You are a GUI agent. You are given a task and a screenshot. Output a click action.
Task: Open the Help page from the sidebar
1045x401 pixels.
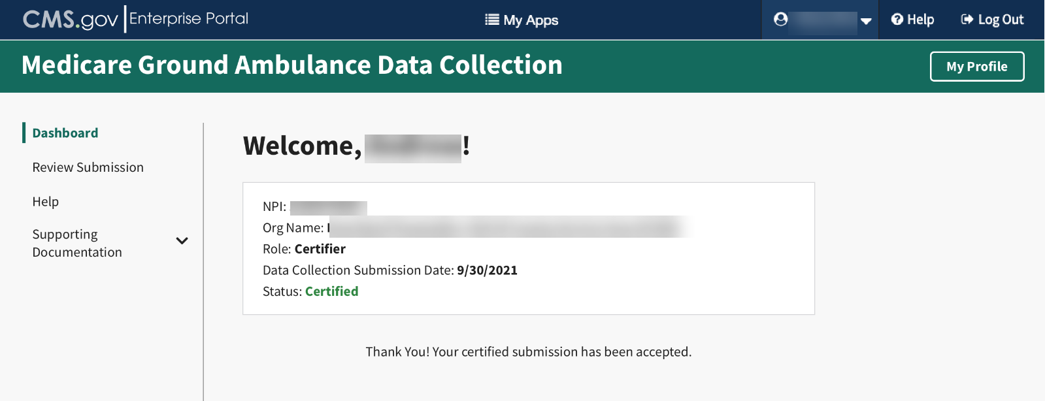pos(46,202)
